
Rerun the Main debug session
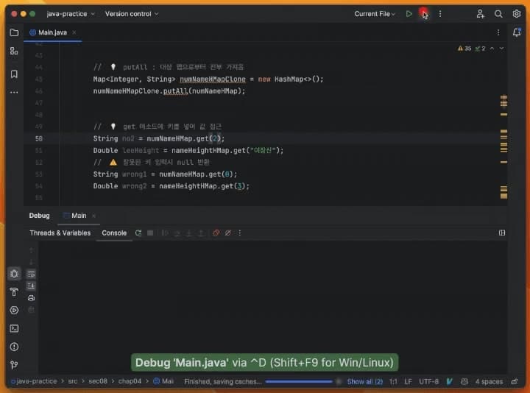pos(138,233)
